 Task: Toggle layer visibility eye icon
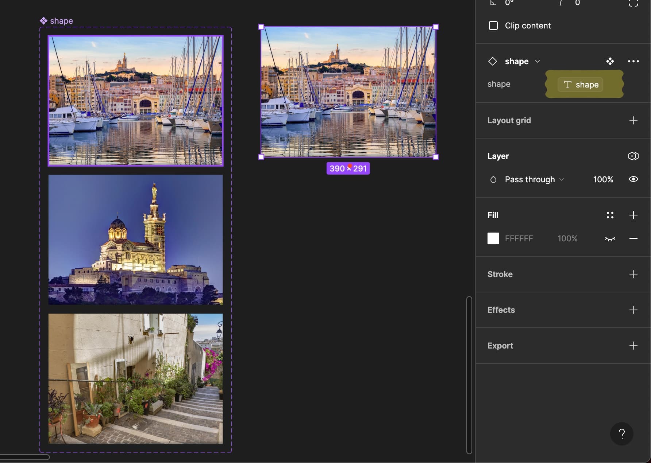pyautogui.click(x=633, y=179)
